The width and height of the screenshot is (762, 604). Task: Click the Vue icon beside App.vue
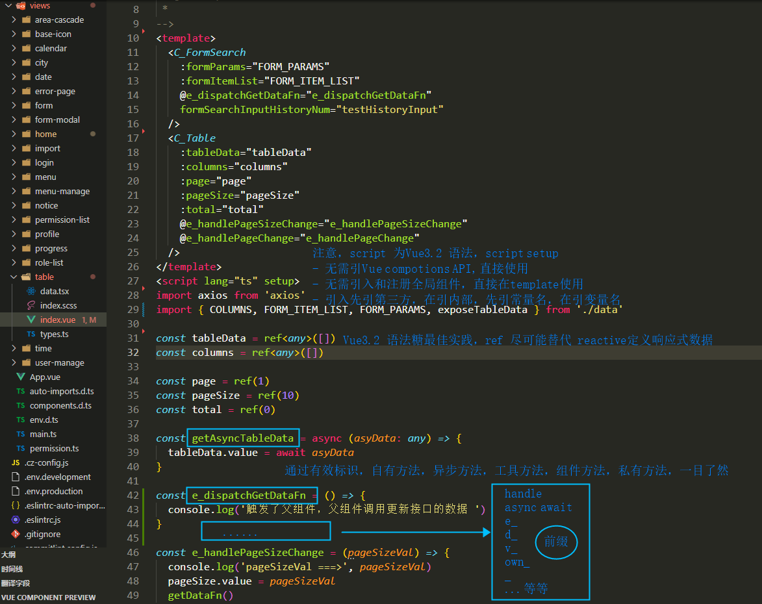click(x=21, y=377)
